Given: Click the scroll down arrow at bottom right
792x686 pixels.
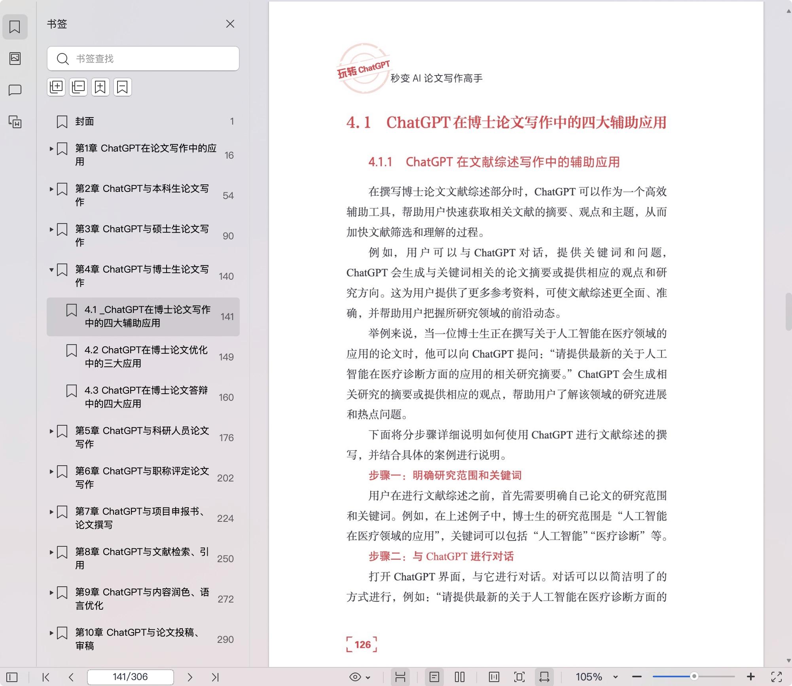Looking at the screenshot, I should (x=788, y=661).
